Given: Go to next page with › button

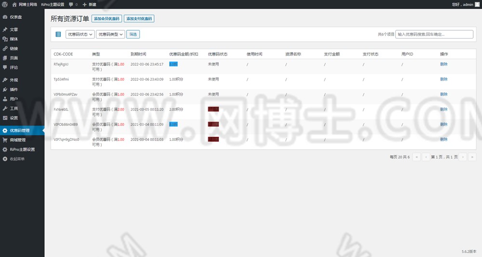Looking at the screenshot, I should tap(463, 157).
